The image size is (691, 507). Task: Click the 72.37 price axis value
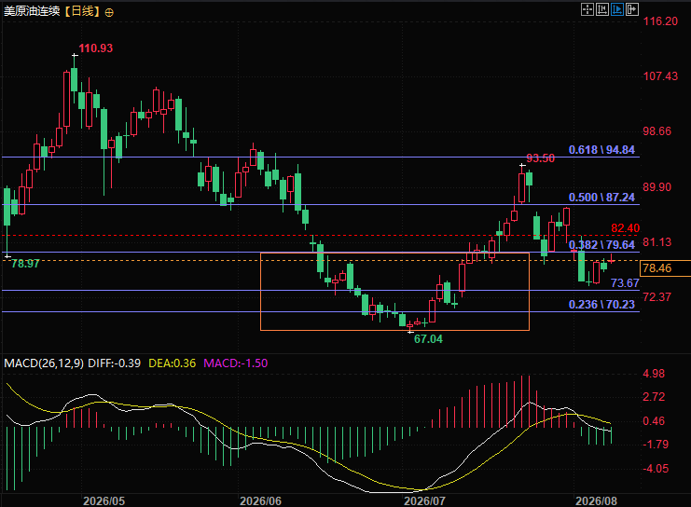coord(657,297)
